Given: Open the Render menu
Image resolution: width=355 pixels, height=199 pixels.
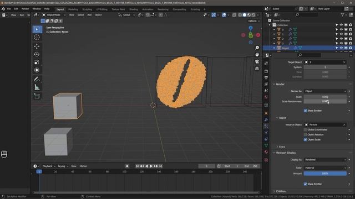Looking at the screenshot, I should click(x=25, y=9).
